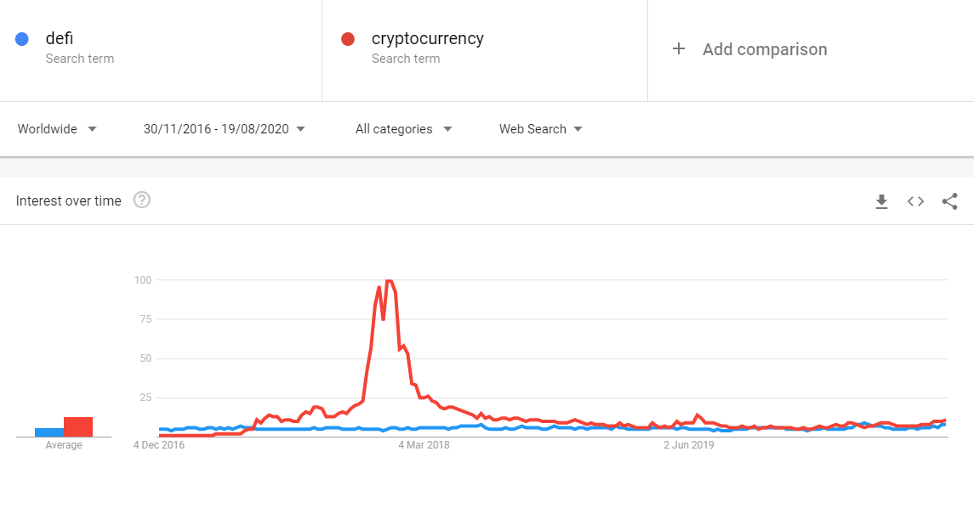Click the red average bar
This screenshot has width=974, height=508.
click(x=78, y=426)
